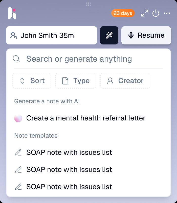Click the Search or generate anything field

(88, 59)
